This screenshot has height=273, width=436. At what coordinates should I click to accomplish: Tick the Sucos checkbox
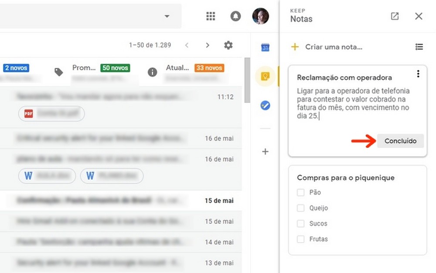point(300,223)
